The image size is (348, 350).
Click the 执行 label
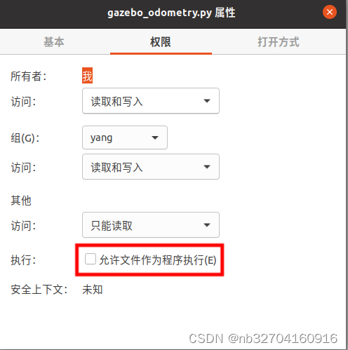click(x=23, y=260)
